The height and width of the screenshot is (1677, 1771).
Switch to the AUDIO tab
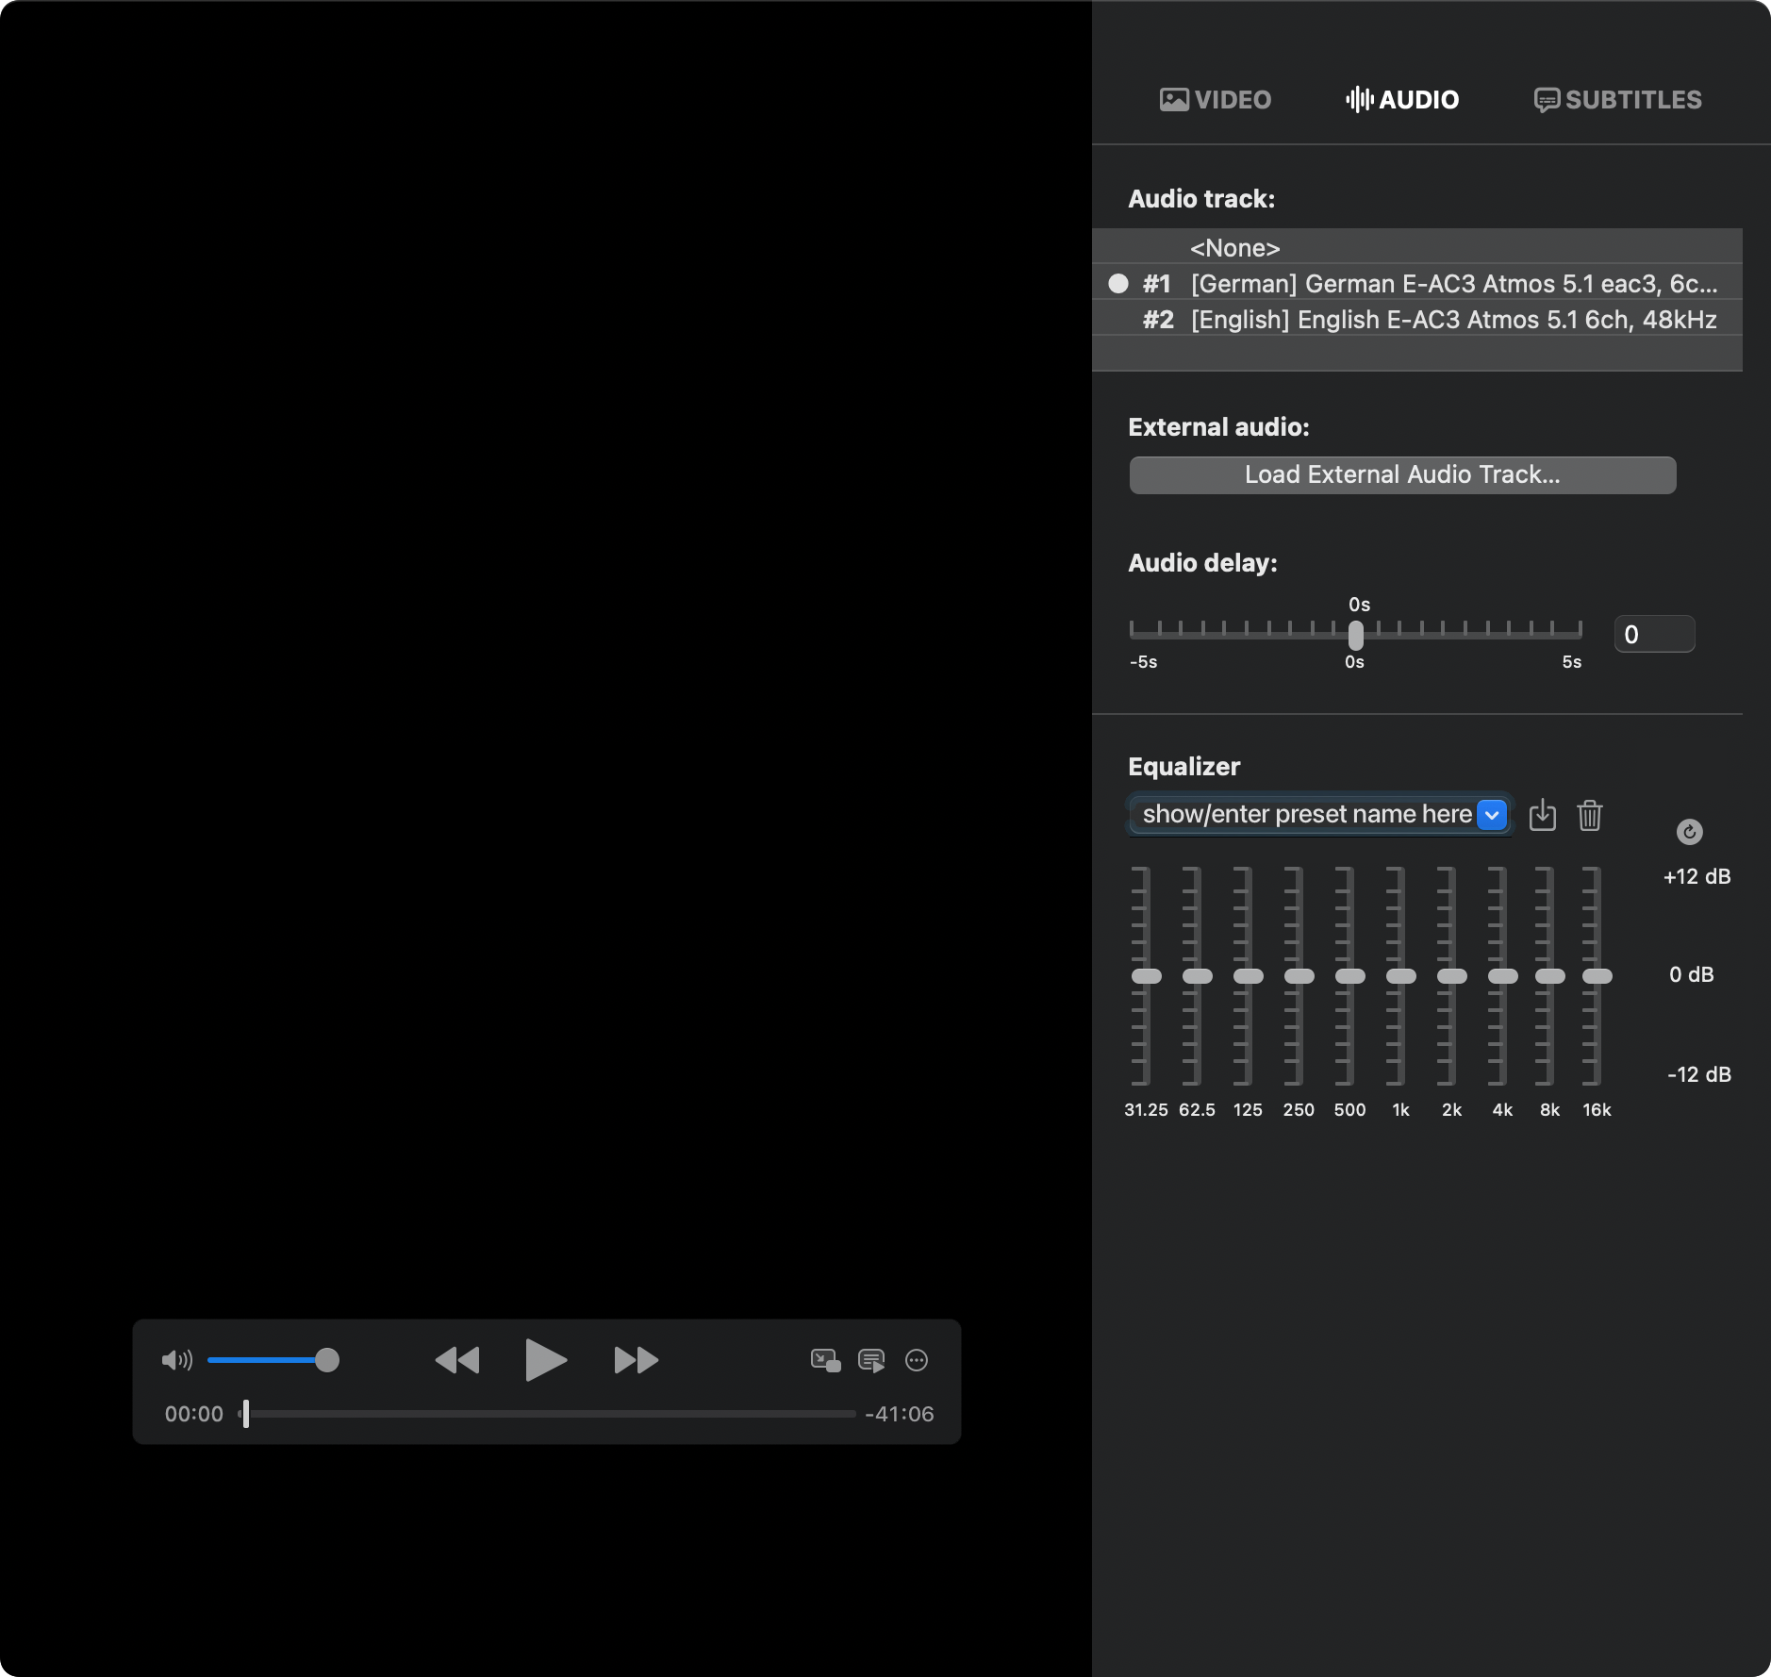(x=1402, y=100)
